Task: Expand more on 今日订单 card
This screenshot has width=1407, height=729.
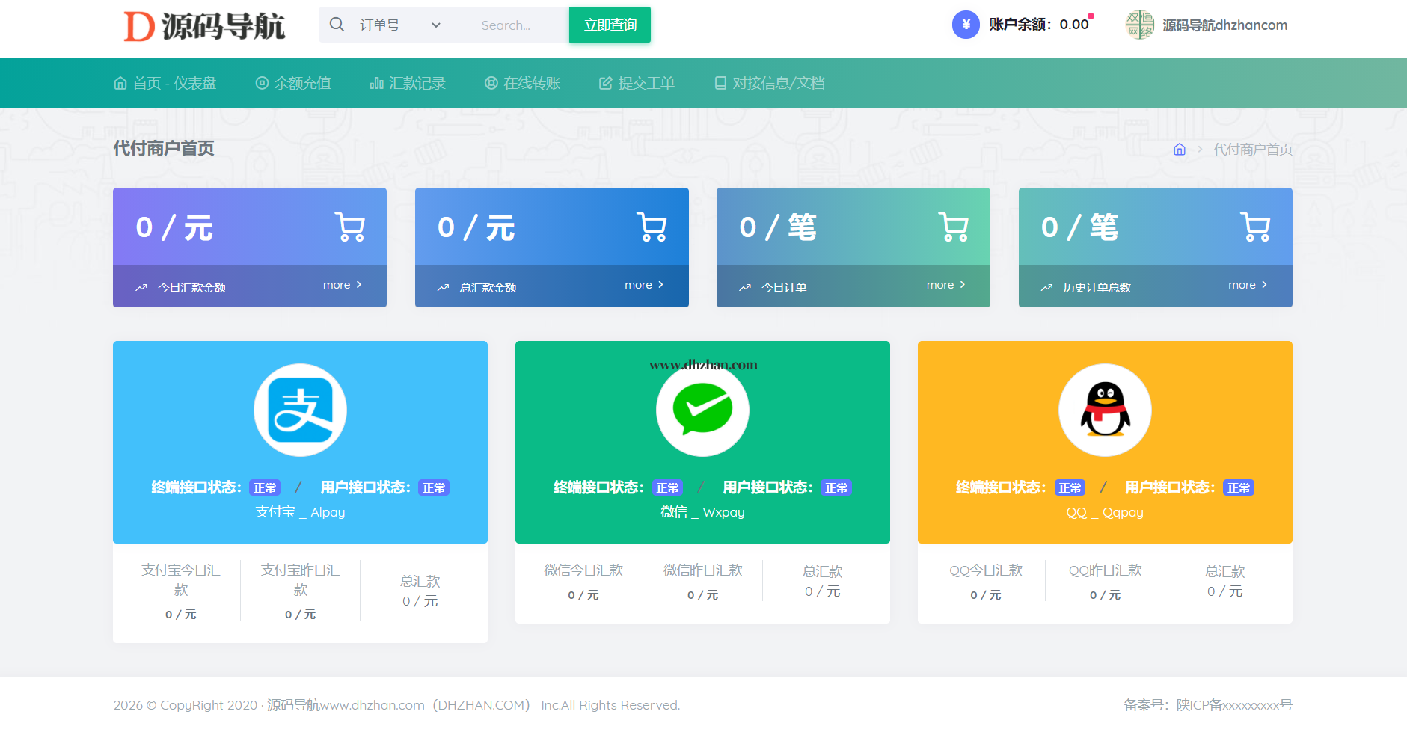Action: pos(945,285)
